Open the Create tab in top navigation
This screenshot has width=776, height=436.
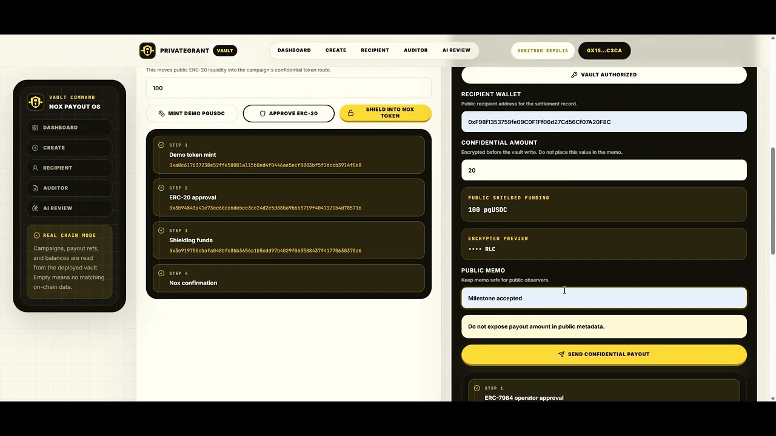click(336, 50)
